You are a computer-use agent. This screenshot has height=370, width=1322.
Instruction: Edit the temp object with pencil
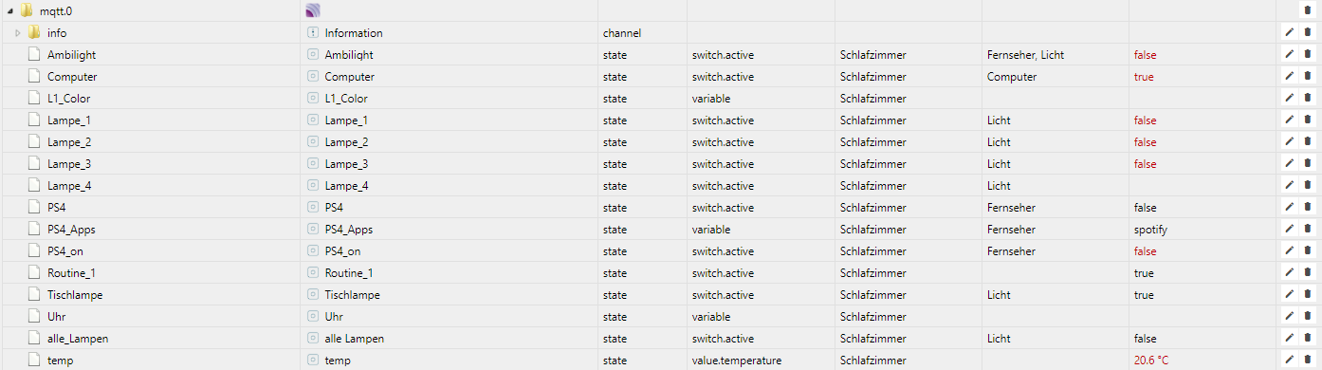1289,361
